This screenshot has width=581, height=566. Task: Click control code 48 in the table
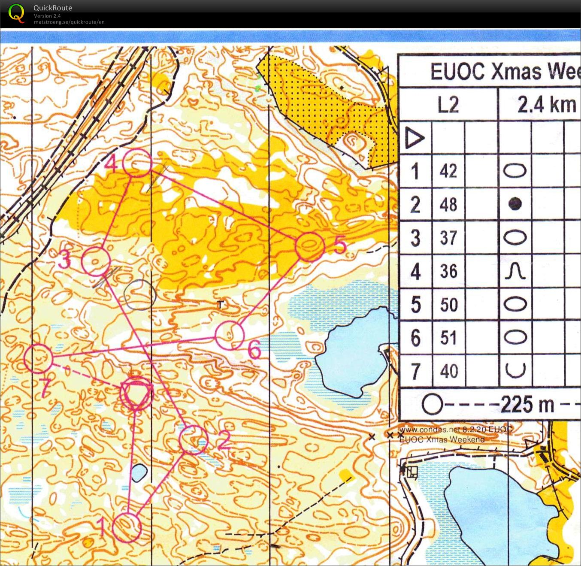tap(448, 204)
